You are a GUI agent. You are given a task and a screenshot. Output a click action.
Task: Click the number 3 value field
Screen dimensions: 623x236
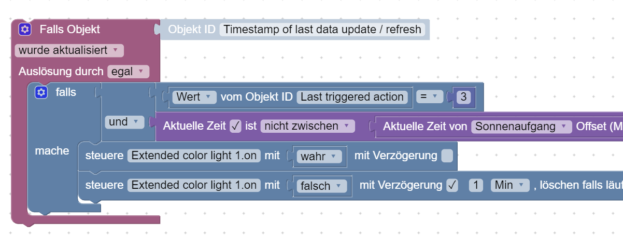pos(463,97)
